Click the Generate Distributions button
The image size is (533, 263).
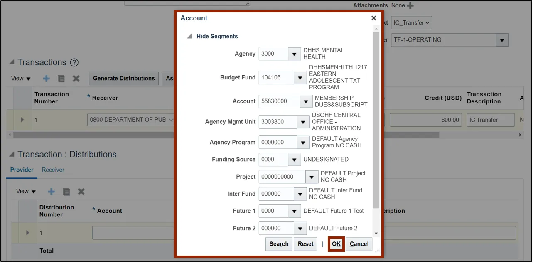124,78
